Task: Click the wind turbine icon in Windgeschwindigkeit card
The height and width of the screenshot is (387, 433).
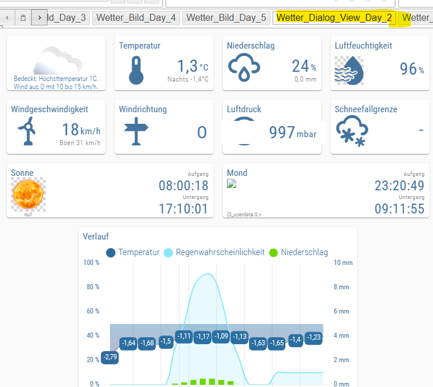Action: click(27, 131)
